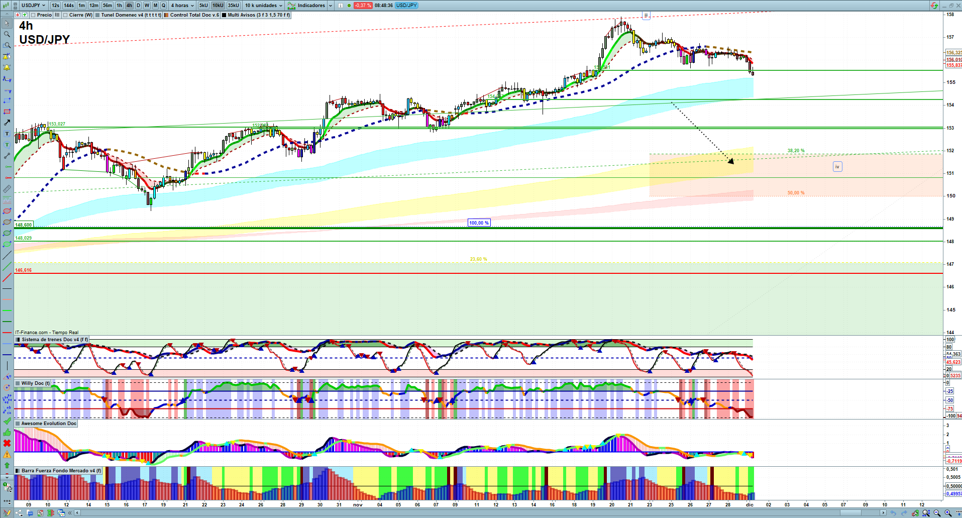This screenshot has width=962, height=518.
Task: Click the 35kU quantity button
Action: pos(234,6)
